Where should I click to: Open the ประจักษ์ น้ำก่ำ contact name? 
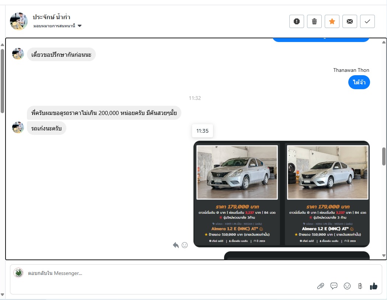point(52,17)
